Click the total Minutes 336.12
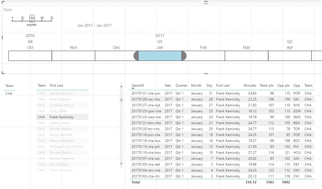Image resolution: width=322 pixels, height=189 pixels. click(251, 182)
